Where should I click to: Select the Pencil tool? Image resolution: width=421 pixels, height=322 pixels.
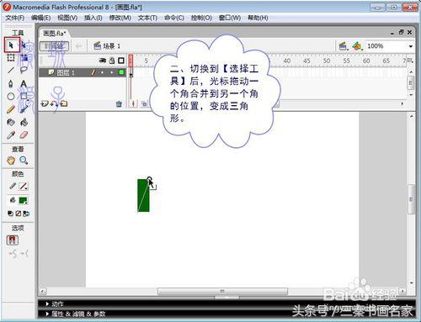point(11,109)
